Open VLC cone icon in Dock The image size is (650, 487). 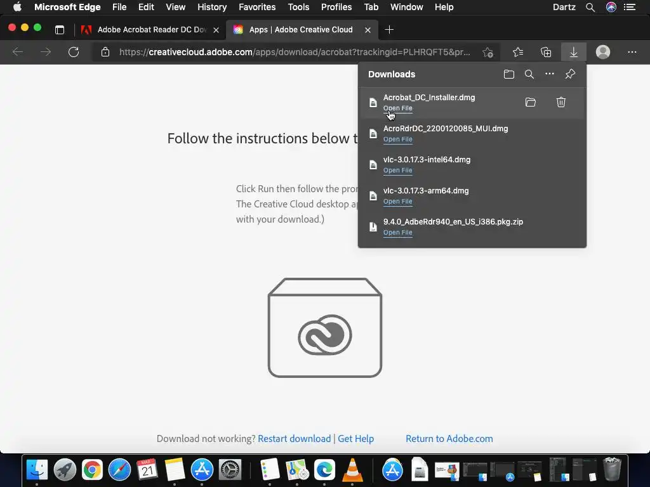(352, 470)
